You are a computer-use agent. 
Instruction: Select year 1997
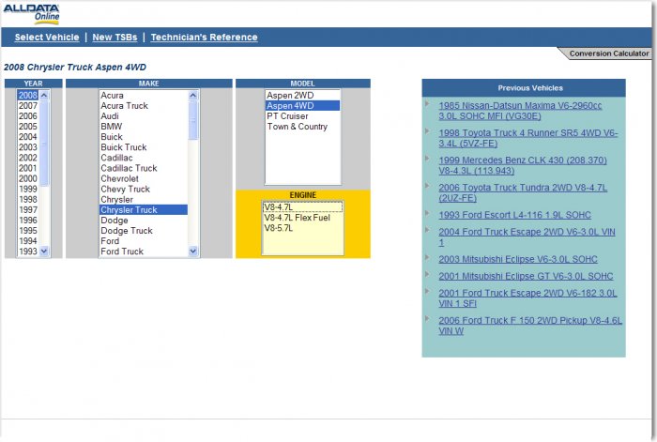pos(27,209)
